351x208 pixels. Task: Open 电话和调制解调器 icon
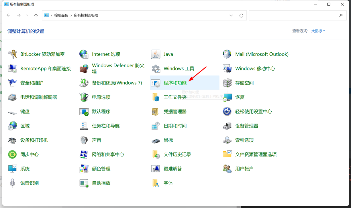click(x=12, y=97)
